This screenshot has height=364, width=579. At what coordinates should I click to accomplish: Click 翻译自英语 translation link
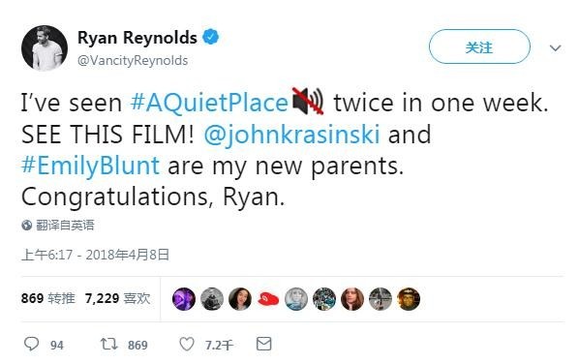[x=65, y=225]
